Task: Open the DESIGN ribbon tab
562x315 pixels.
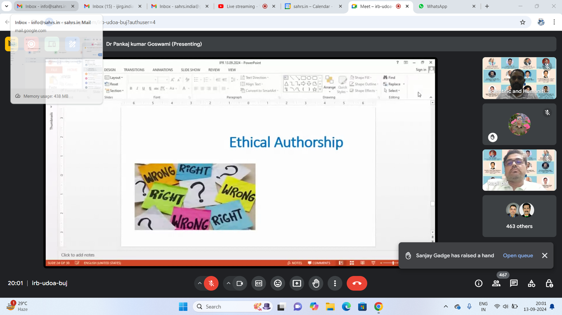Action: 110,70
